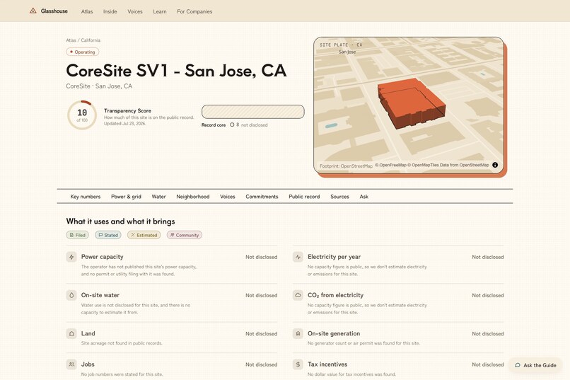Toggle the Estimated source filter chip
Screen dimensions: 570x380
coord(144,235)
